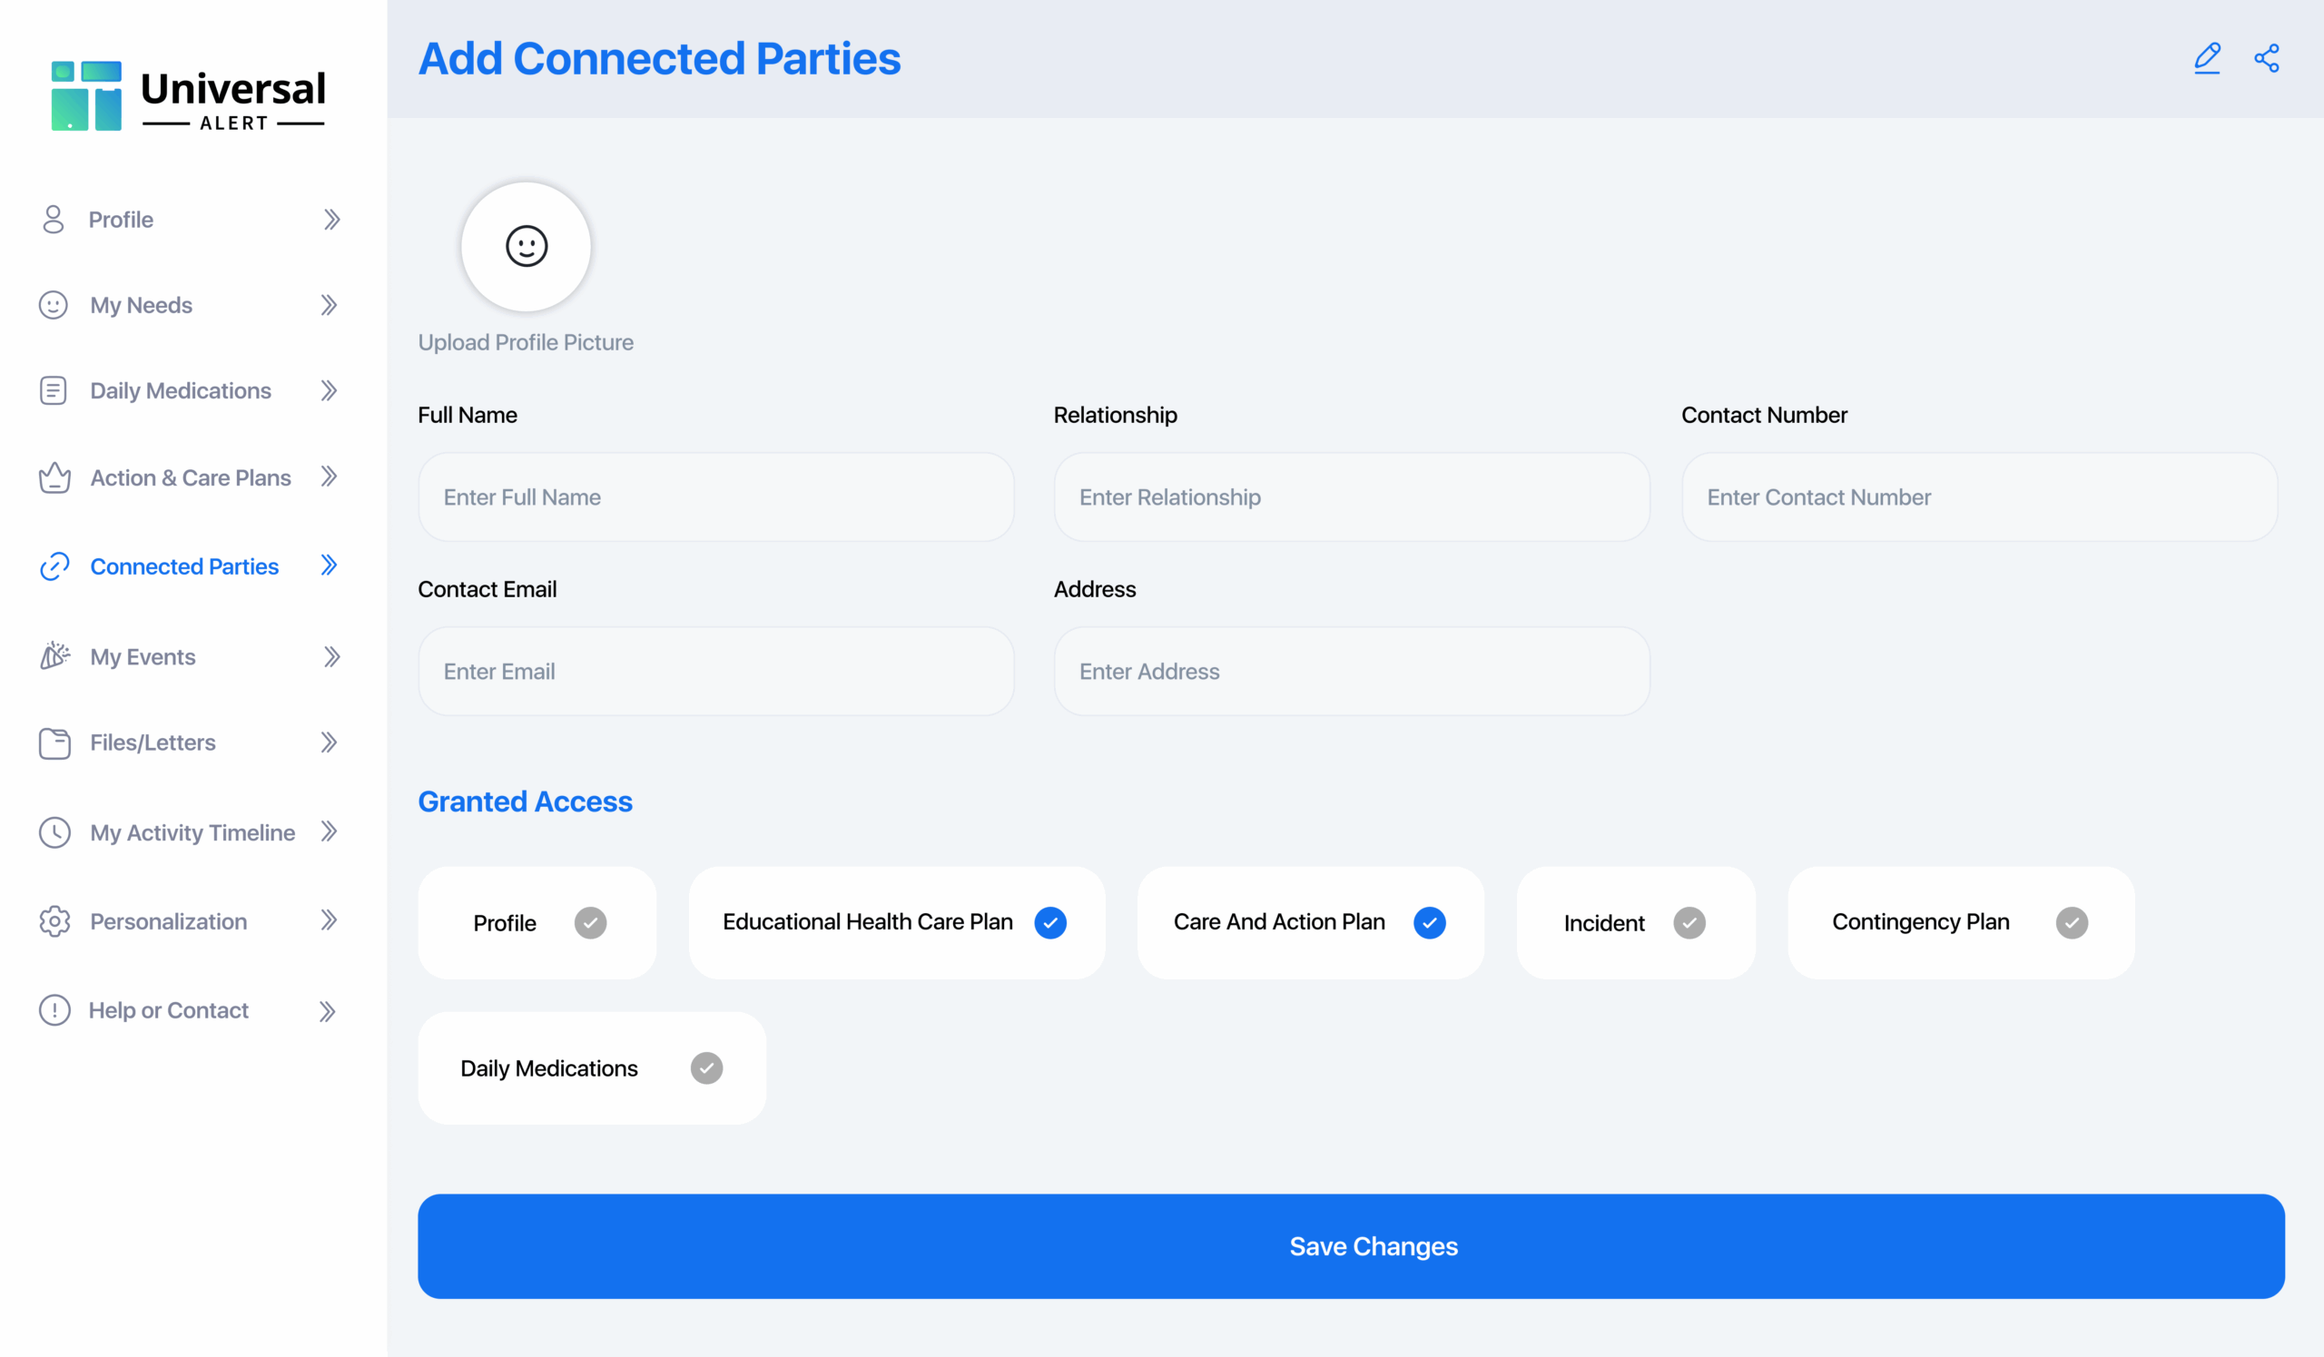Viewport: 2324px width, 1357px height.
Task: Expand the Help or Contact chevron
Action: coord(328,1011)
